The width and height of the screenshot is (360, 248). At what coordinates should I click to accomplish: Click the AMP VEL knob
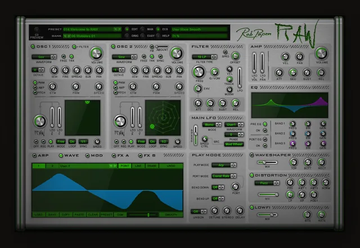click(285, 56)
